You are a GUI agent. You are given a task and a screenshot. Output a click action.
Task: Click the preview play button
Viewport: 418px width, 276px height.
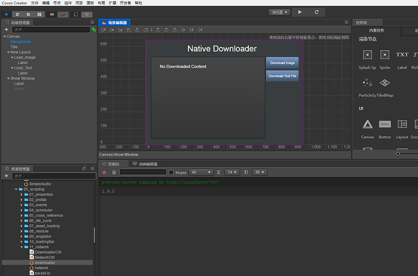point(300,12)
